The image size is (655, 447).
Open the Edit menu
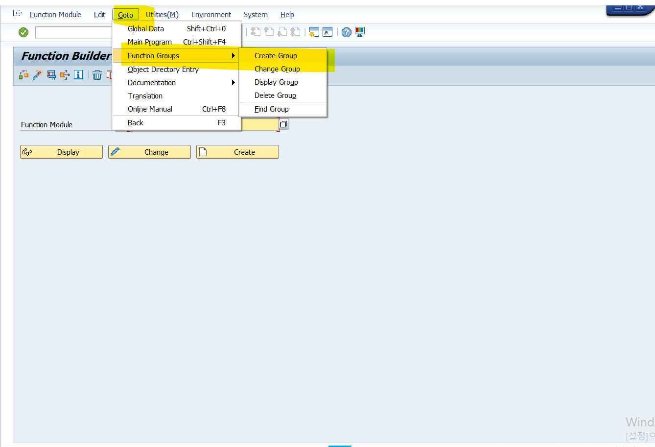point(99,15)
